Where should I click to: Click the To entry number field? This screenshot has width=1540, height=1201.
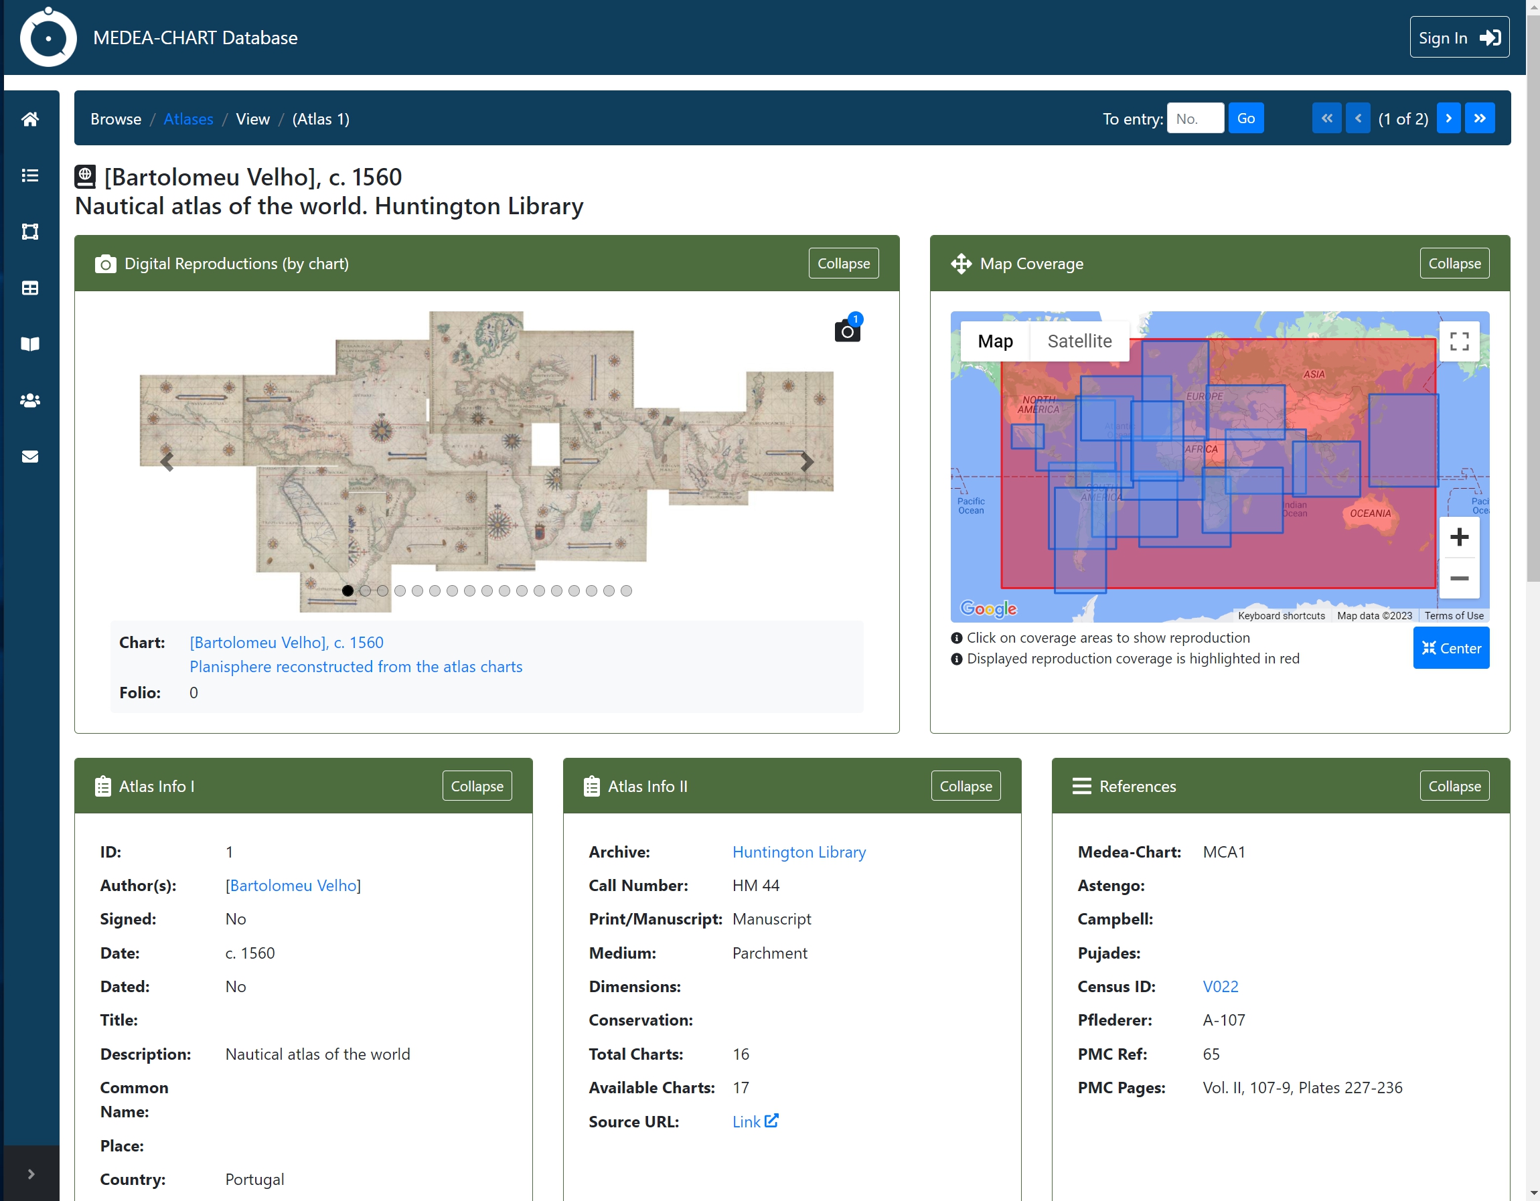point(1195,118)
